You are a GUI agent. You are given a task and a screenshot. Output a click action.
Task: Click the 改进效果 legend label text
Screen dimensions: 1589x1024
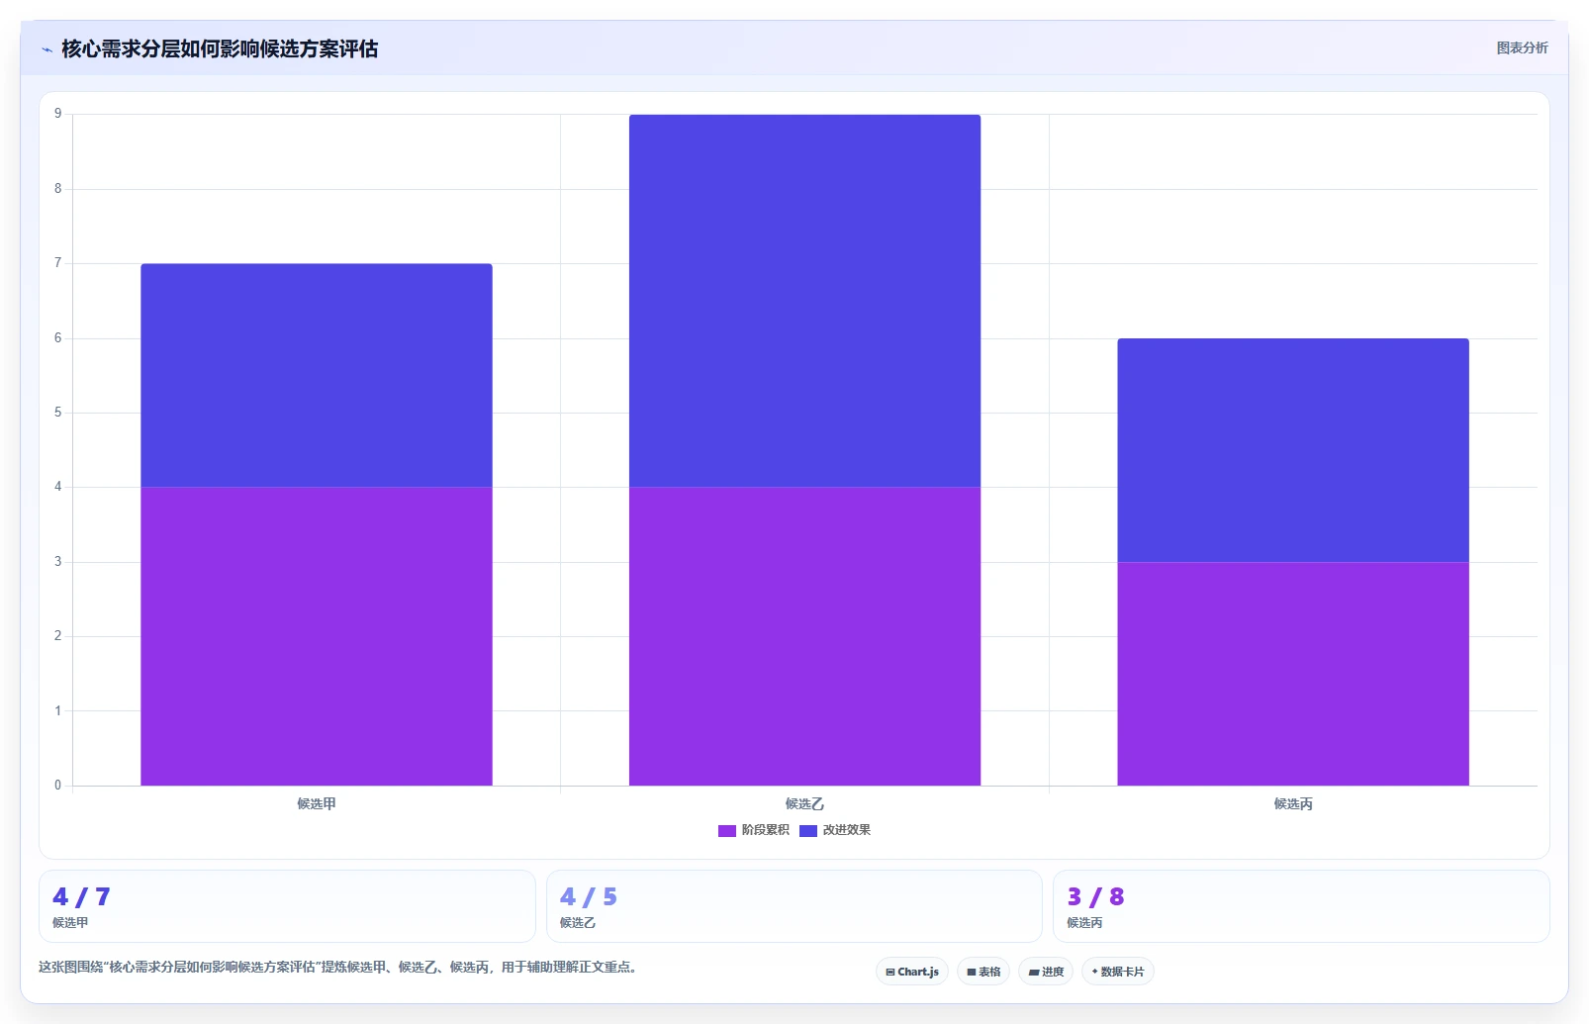pos(847,830)
